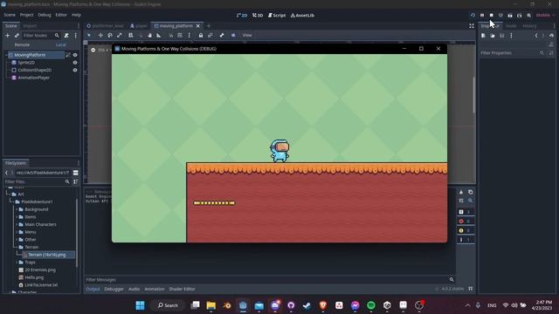Open the Inspector load resource folder icon
Viewport: 559px width, 314px height.
click(x=493, y=36)
